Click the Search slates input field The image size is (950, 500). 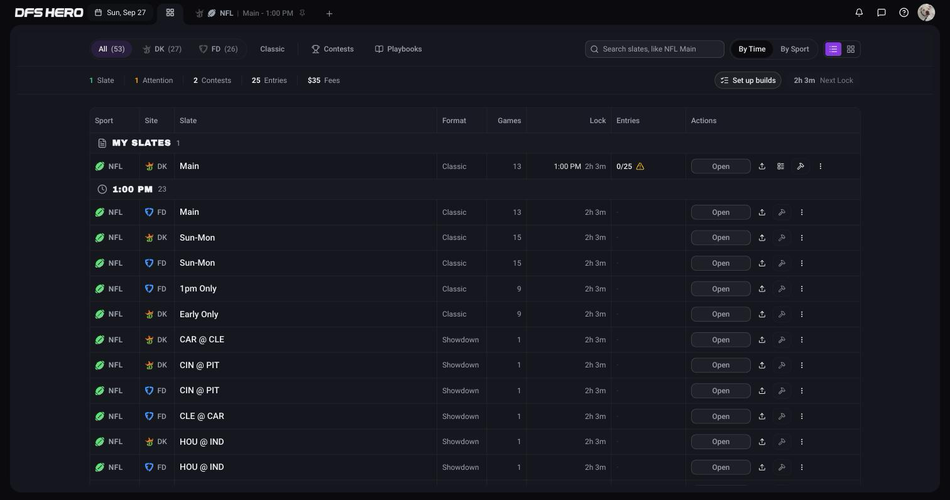[x=654, y=49]
